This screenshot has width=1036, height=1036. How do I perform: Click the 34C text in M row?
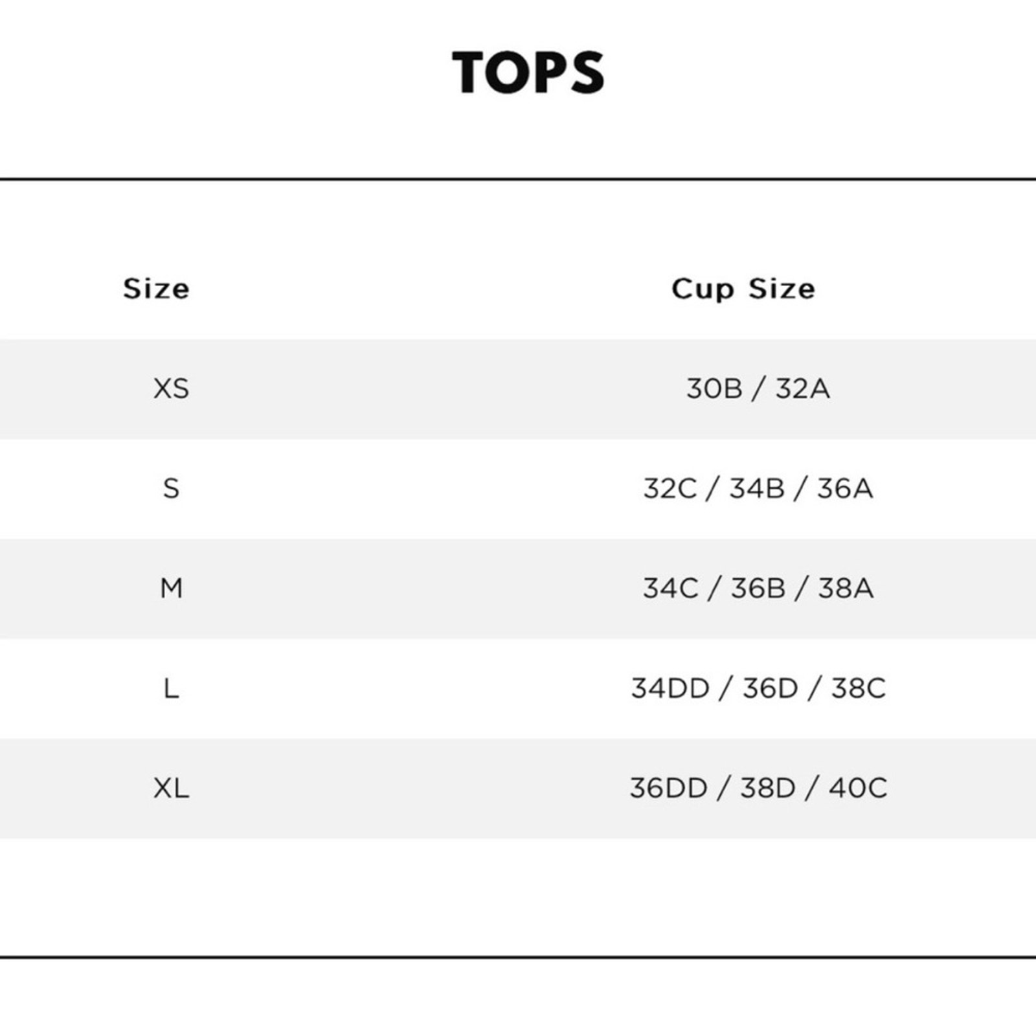click(x=671, y=588)
